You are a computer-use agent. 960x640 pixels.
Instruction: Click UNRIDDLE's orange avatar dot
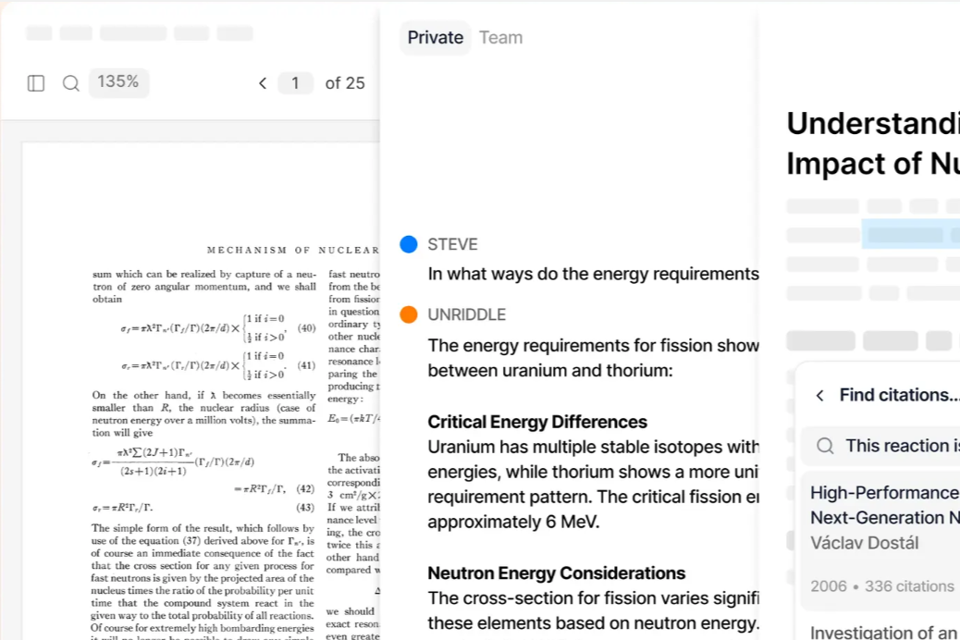409,314
